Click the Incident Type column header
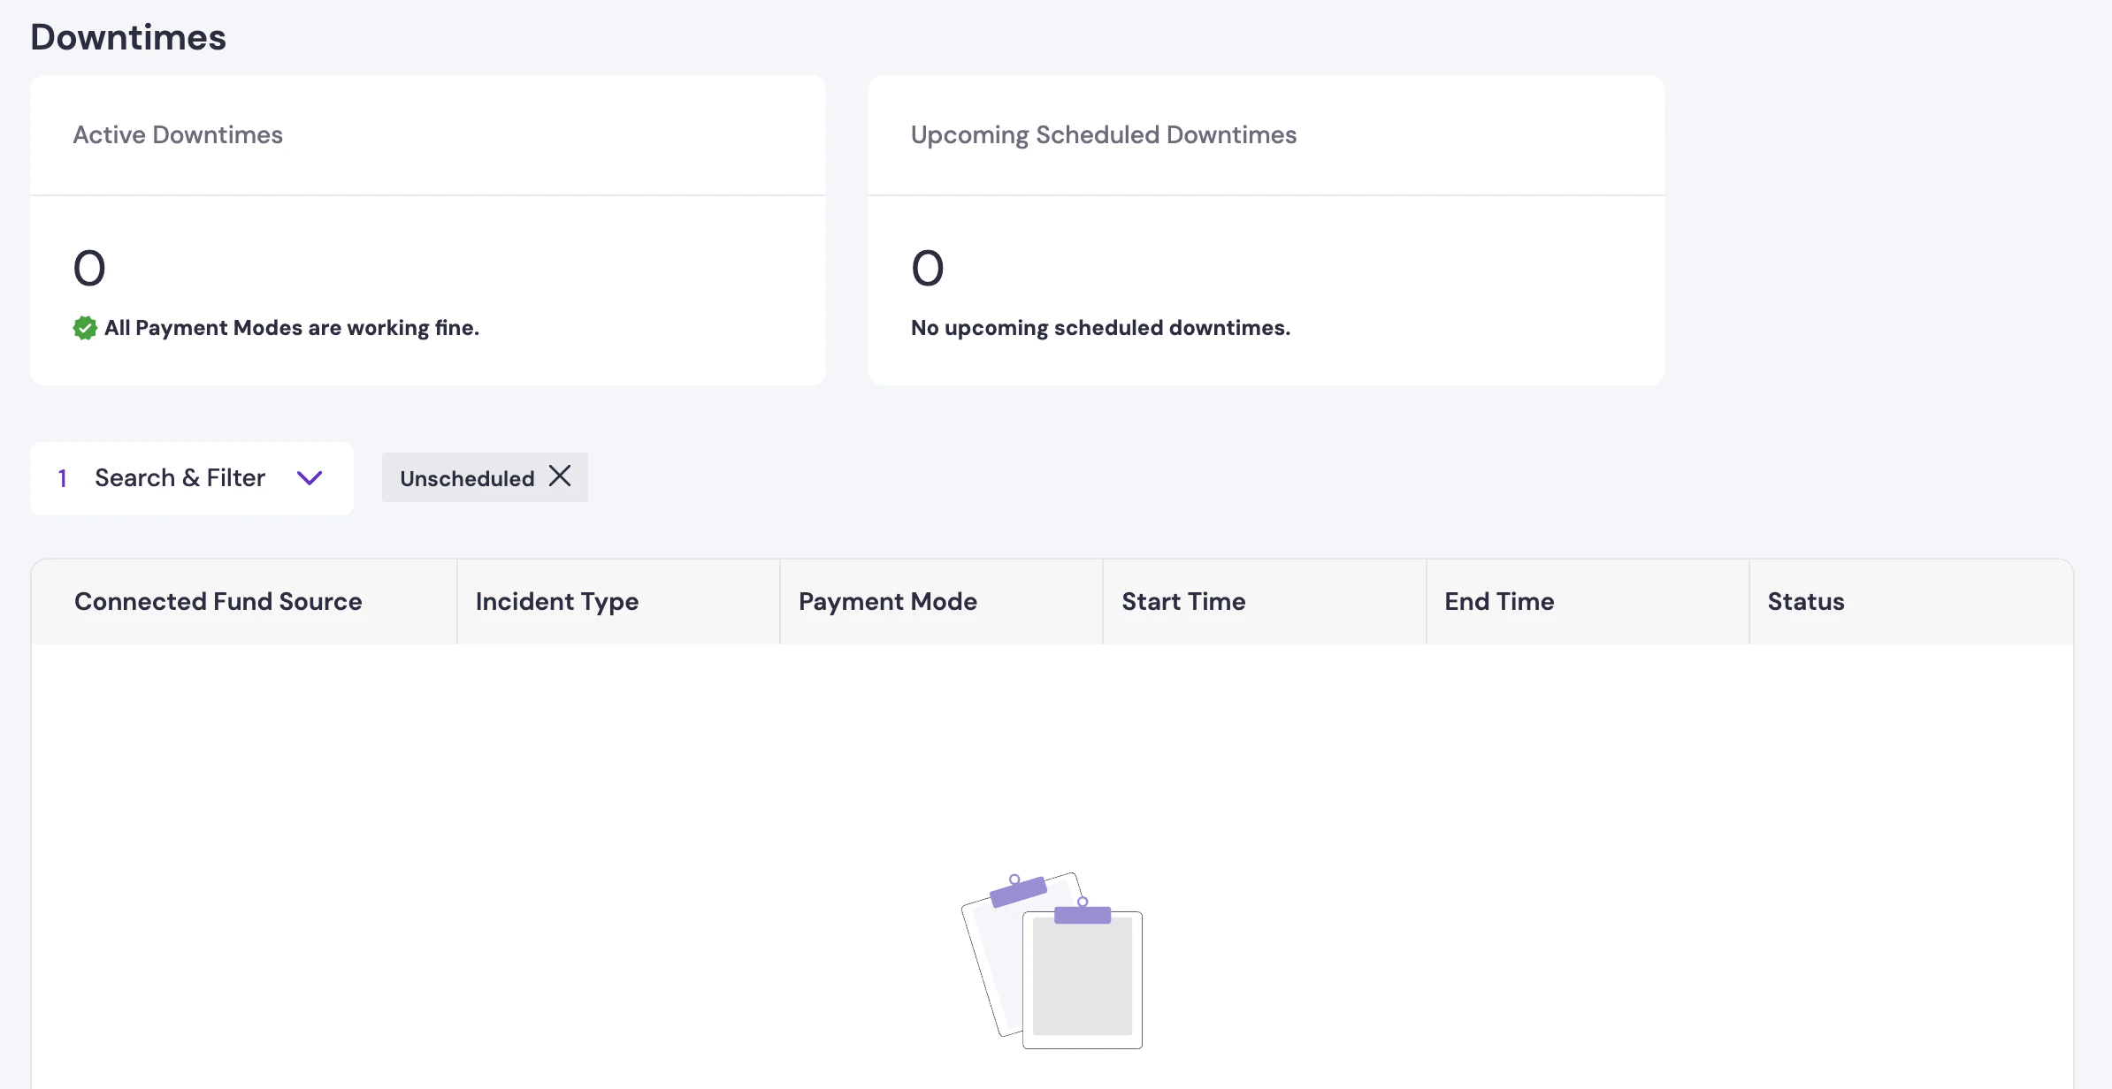The width and height of the screenshot is (2112, 1089). pyautogui.click(x=556, y=602)
